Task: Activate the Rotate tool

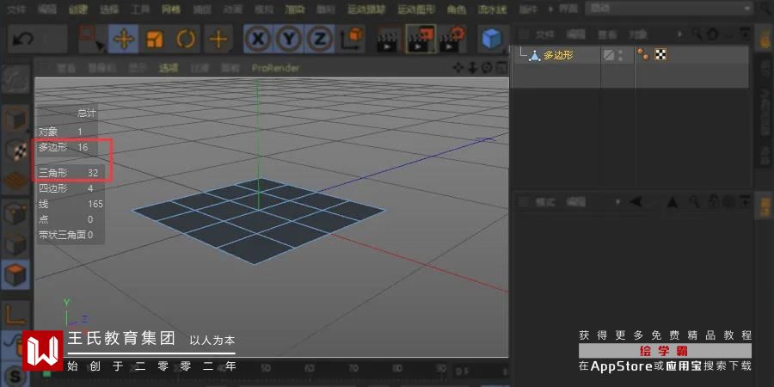Action: pyautogui.click(x=186, y=39)
